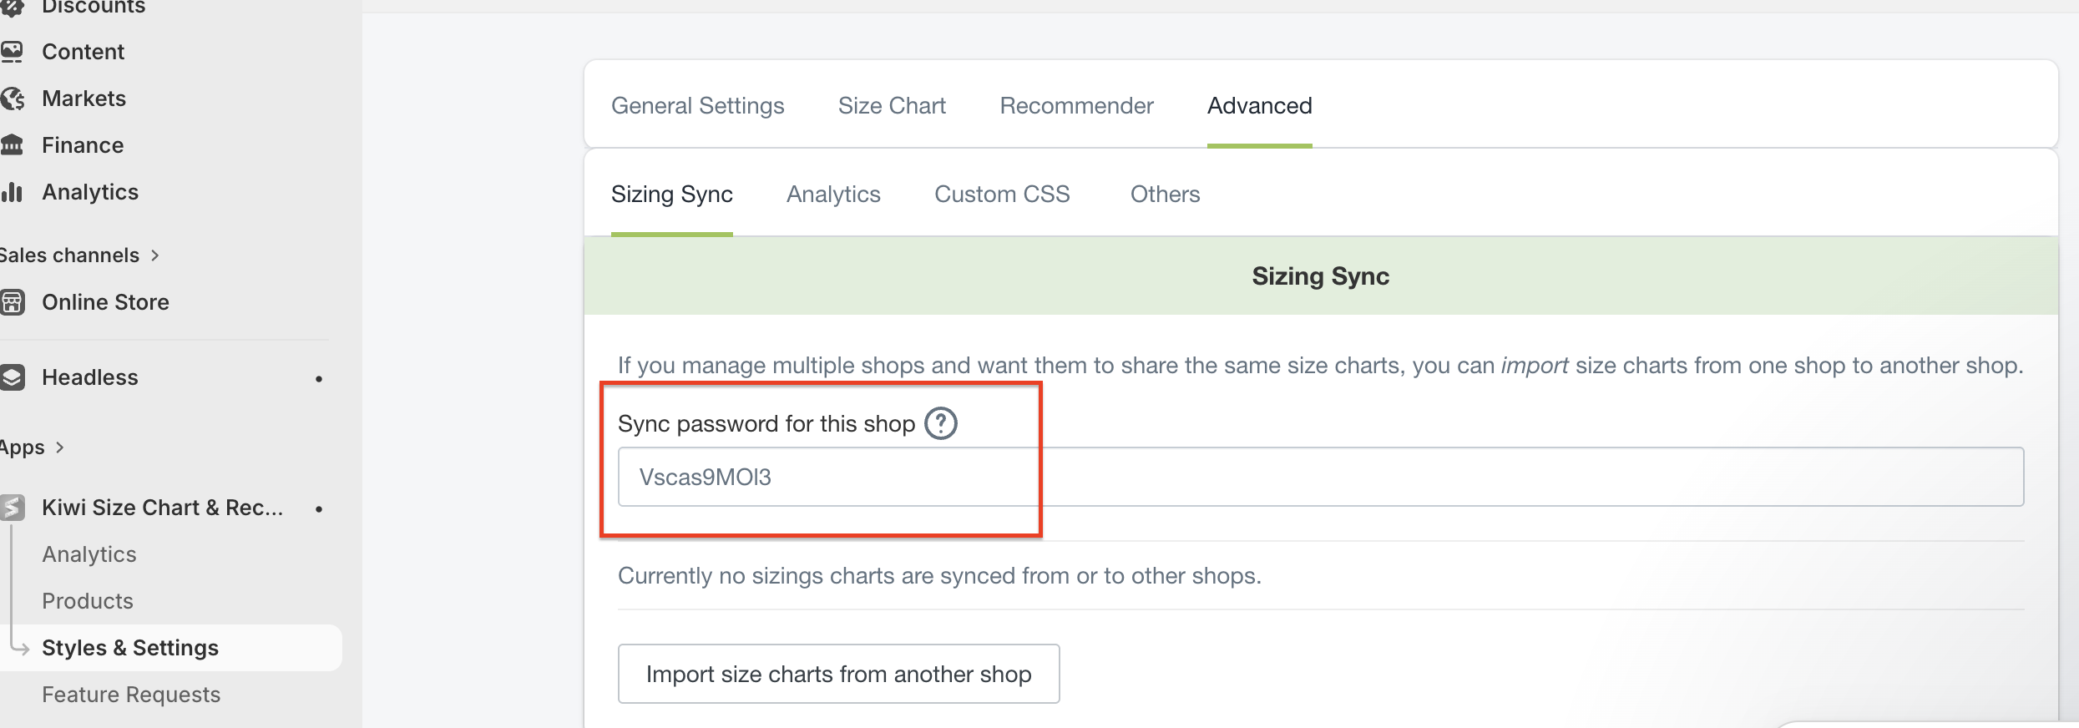Image resolution: width=2079 pixels, height=728 pixels.
Task: Open the Custom CSS sub-tab
Action: click(1002, 195)
